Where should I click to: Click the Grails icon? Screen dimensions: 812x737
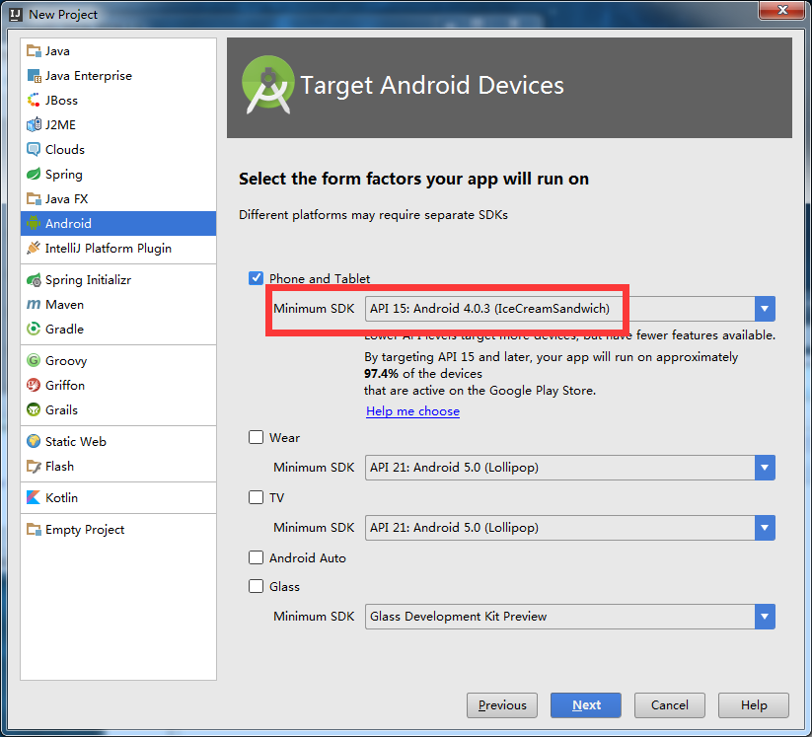tap(34, 409)
